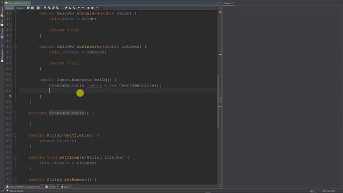Viewport: 343px width, 193px height.
Task: Collapse setCliente fold at line 66
Action: pyautogui.click(x=16, y=157)
